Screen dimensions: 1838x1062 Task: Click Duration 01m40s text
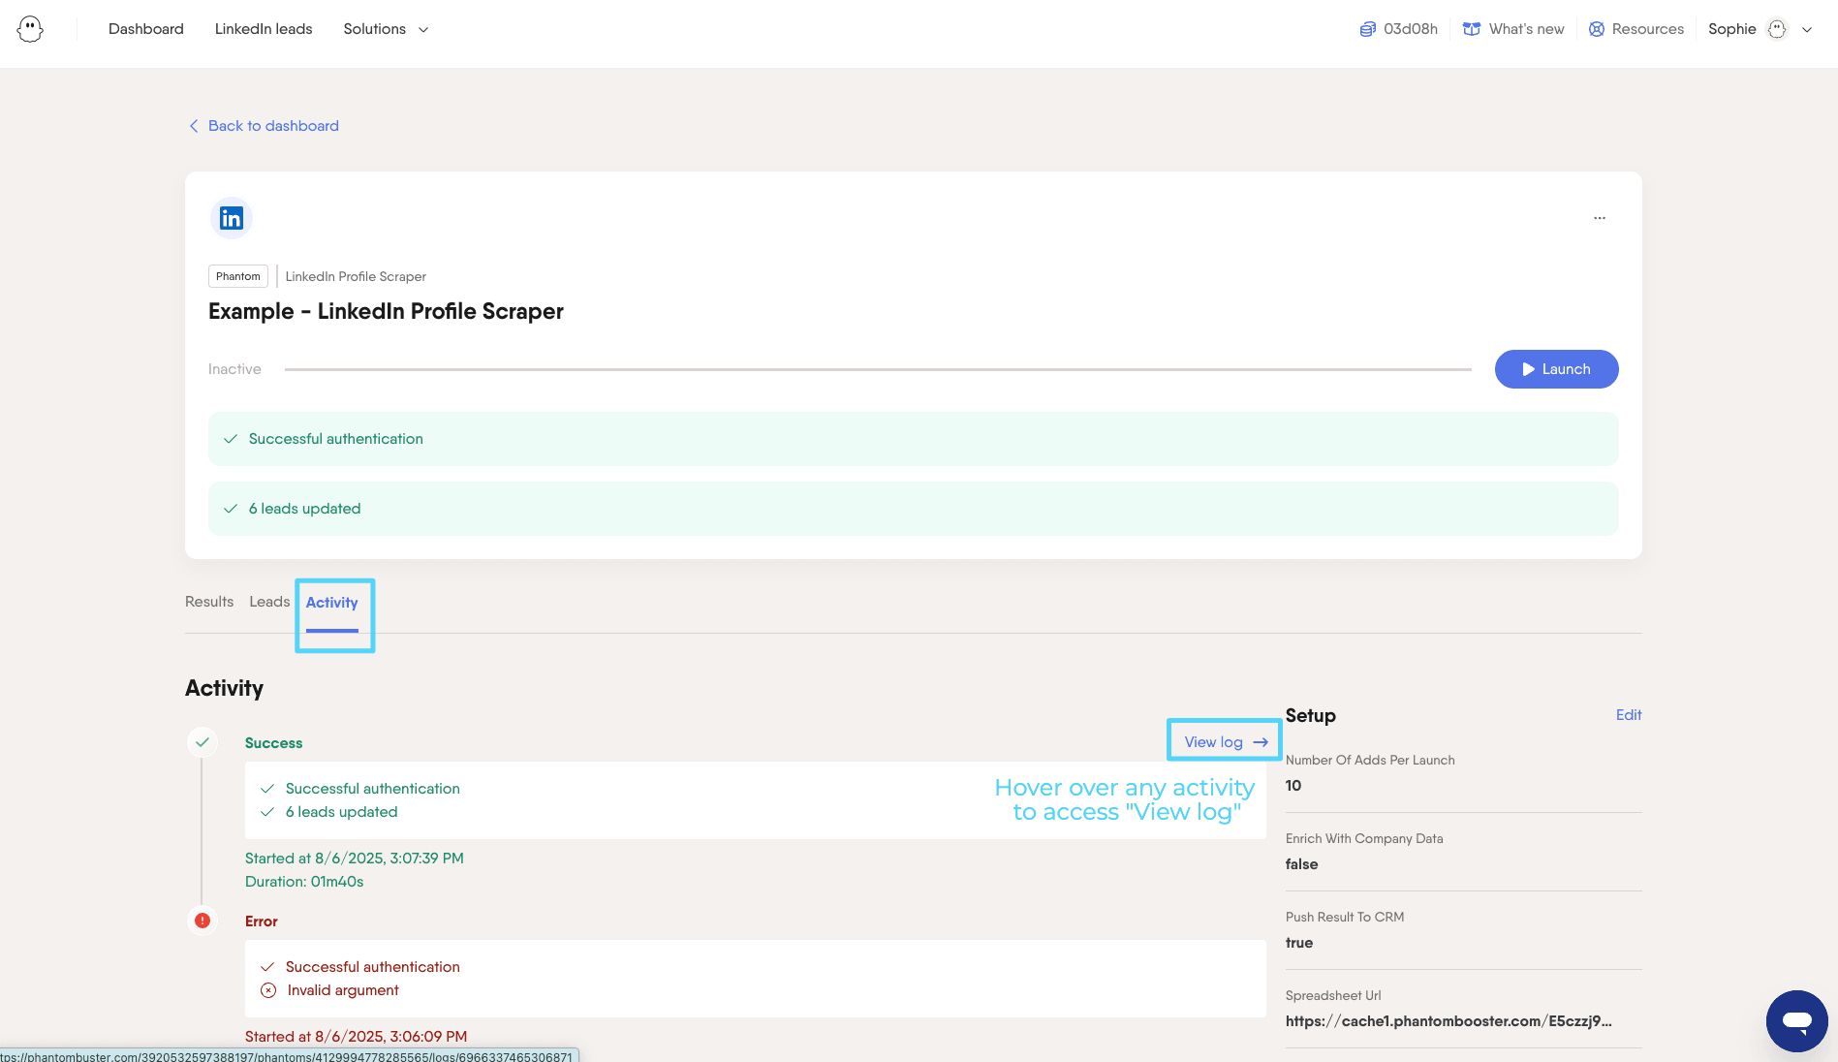304,882
